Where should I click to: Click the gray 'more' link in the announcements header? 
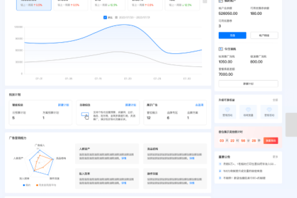275,157
